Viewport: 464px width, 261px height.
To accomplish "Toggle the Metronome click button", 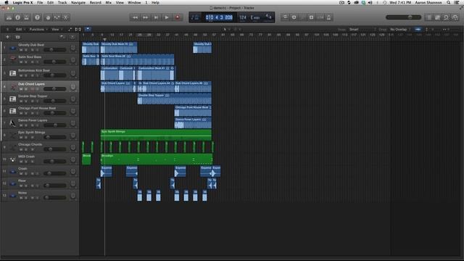I will coord(328,17).
